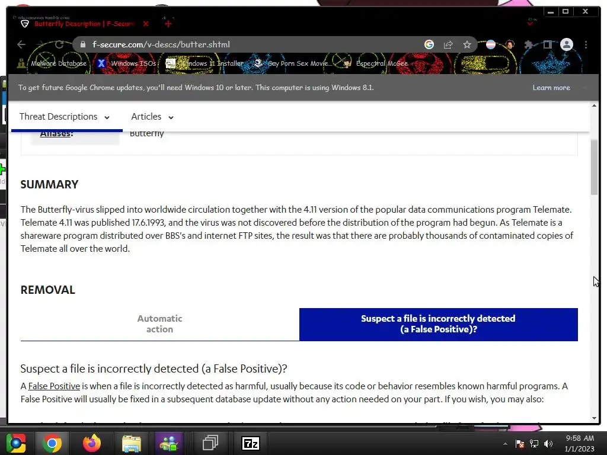The width and height of the screenshot is (607, 455).
Task: Click the scrollbar down arrow
Action: [x=594, y=418]
